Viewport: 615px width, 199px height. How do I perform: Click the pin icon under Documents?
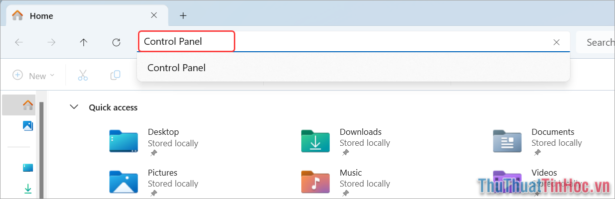tap(537, 153)
